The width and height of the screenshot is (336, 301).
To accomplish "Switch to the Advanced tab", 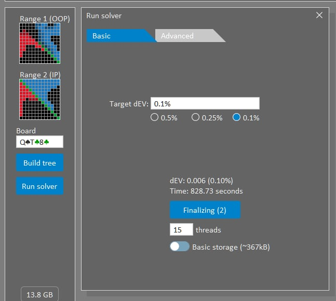I will coord(189,36).
